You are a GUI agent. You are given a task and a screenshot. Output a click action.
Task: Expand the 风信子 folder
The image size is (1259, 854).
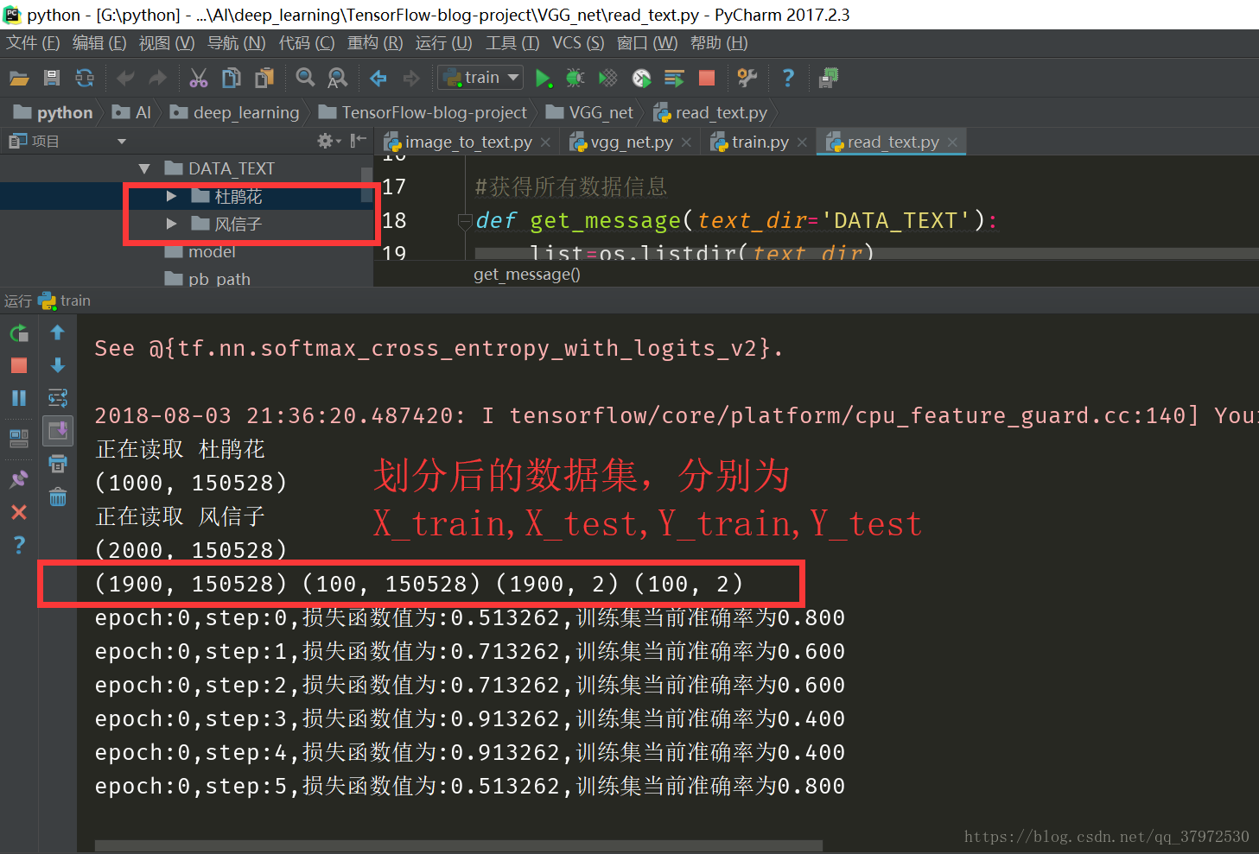click(171, 224)
